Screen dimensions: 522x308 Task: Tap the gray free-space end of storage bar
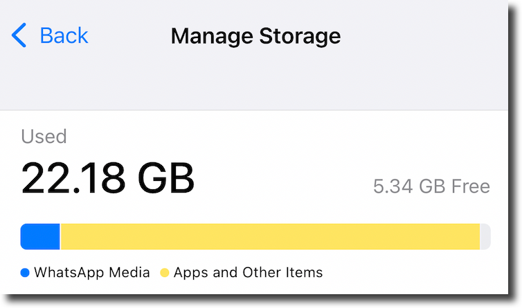[x=485, y=236]
